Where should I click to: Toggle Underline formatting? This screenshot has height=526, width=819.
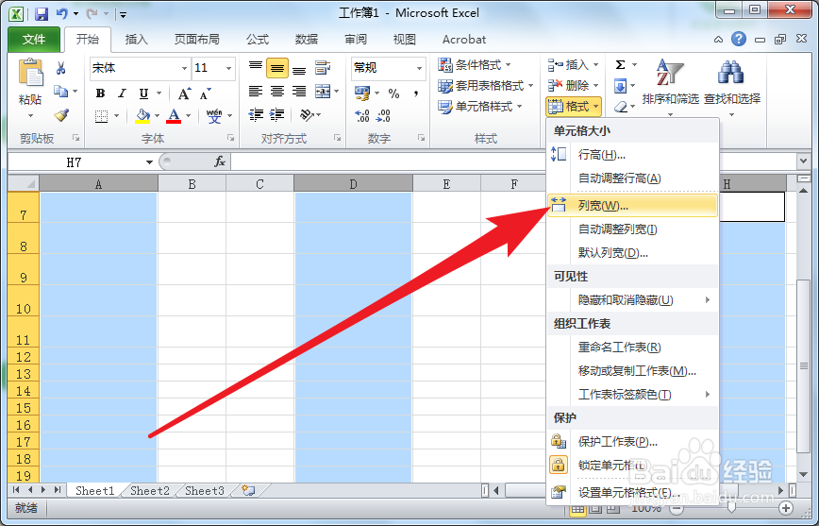[x=143, y=93]
